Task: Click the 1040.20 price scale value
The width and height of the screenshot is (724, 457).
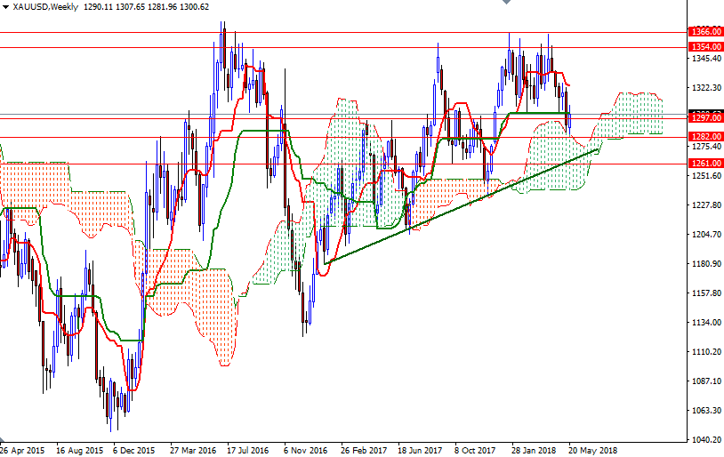Action: point(706,439)
